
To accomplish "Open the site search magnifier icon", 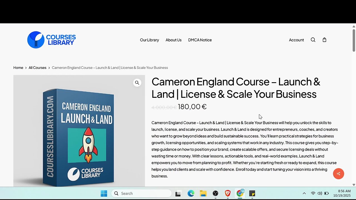I will click(313, 40).
